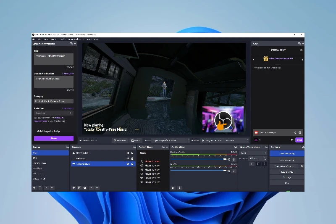Remove the selected scene with the Scenes minus icon
Viewport: 336px width, 224px height.
click(x=40, y=188)
